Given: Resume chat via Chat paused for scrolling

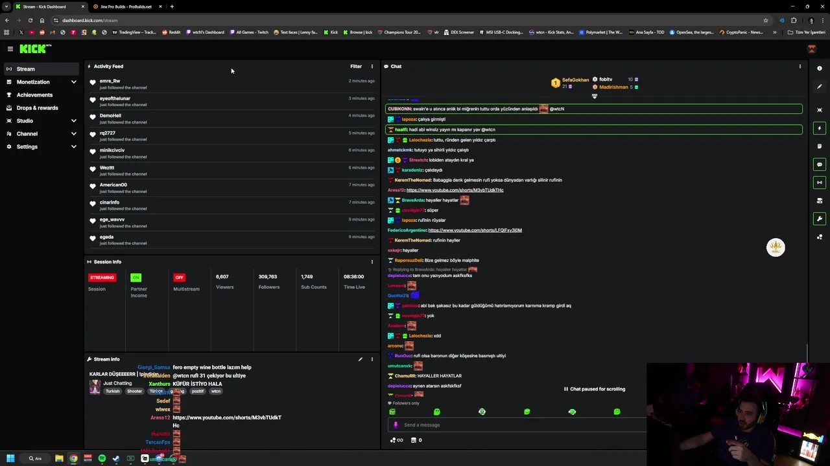Looking at the screenshot, I should pos(595,389).
